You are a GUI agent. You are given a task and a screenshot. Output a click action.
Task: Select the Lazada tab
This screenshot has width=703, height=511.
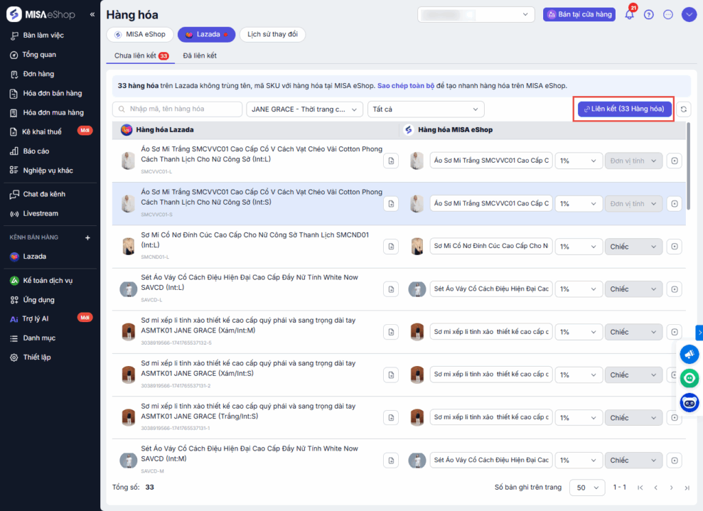[x=206, y=34]
